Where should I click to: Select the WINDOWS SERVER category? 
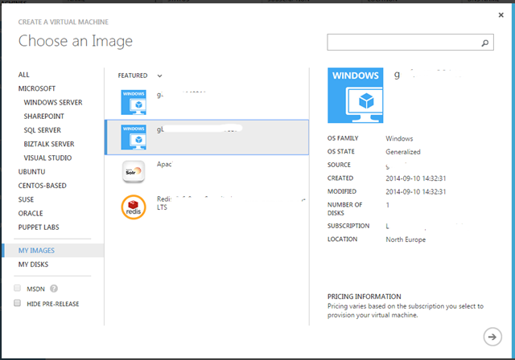pyautogui.click(x=53, y=102)
